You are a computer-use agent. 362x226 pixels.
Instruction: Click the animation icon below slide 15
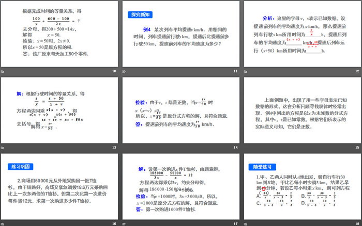[246, 147]
